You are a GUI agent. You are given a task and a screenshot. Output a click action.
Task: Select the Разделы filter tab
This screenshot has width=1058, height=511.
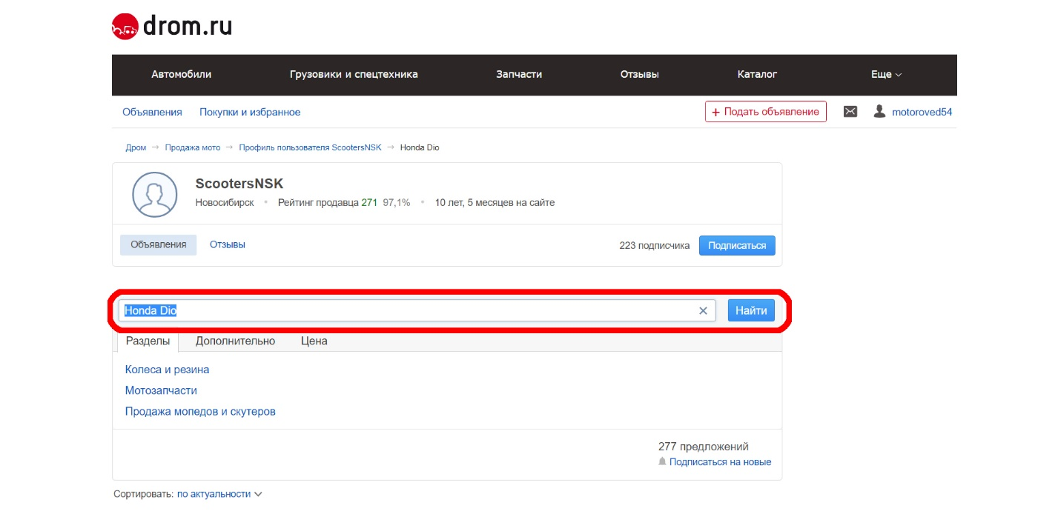click(148, 341)
